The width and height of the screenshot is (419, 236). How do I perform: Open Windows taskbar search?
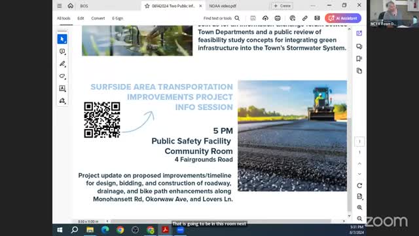[x=75, y=230]
